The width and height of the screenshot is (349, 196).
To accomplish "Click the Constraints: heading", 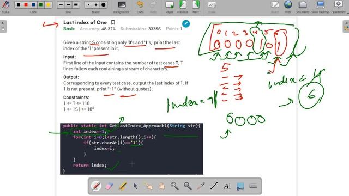I will [x=76, y=97].
